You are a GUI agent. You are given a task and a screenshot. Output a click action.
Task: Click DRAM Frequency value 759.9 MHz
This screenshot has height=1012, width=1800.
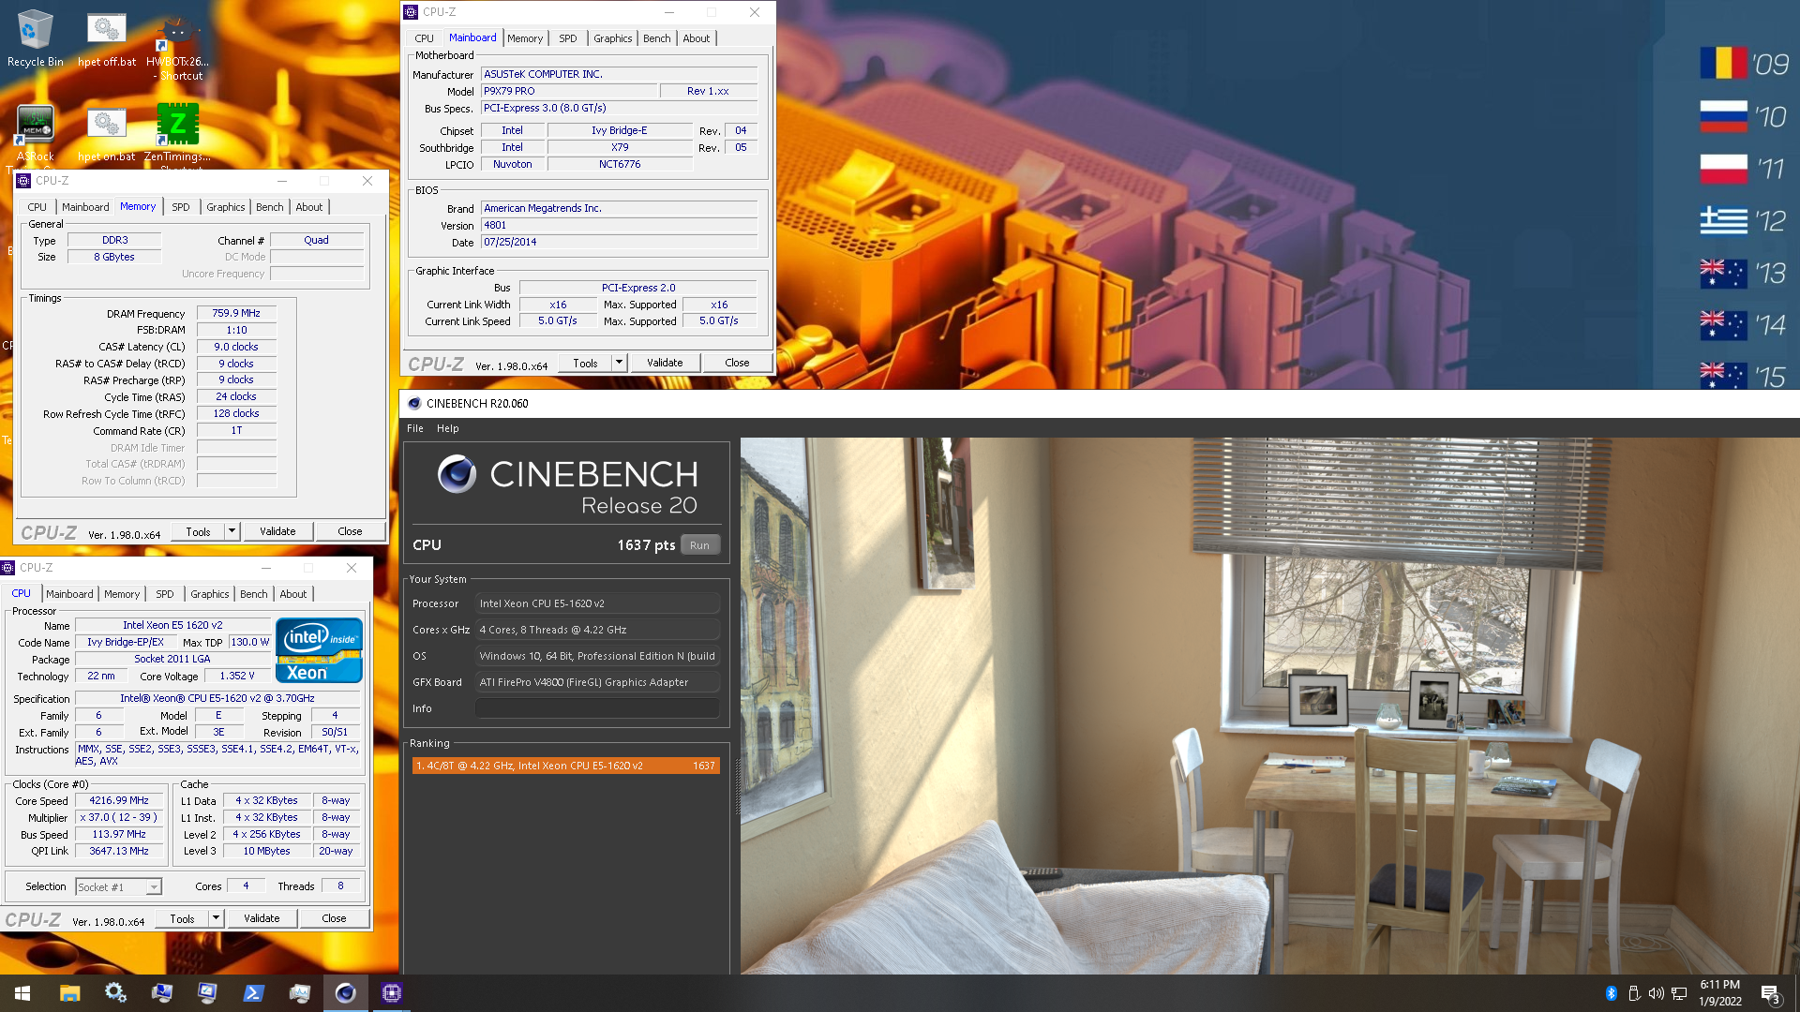pos(236,313)
